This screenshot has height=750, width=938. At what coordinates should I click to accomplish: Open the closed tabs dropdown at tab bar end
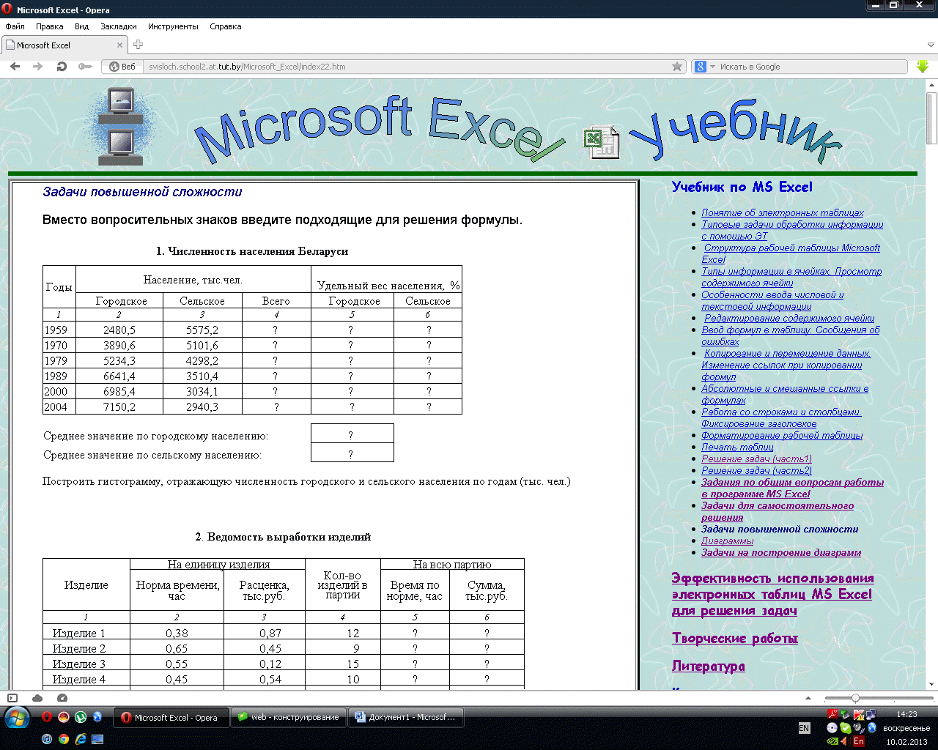(x=931, y=45)
